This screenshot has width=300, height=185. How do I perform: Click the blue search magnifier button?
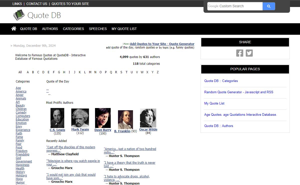[x=269, y=6]
